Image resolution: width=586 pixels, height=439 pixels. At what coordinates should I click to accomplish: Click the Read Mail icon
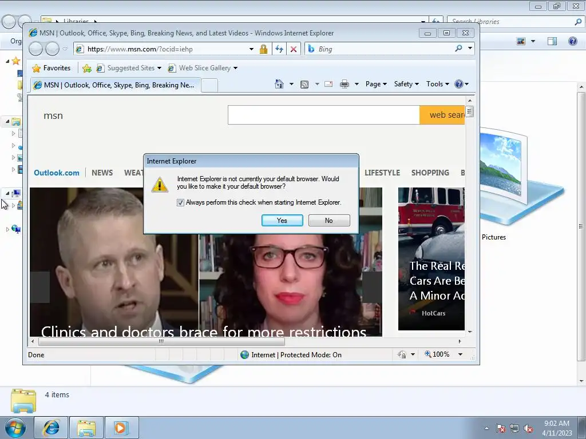[x=328, y=84]
